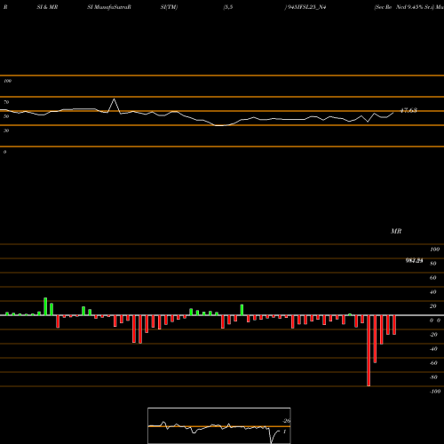This screenshot has width=444, height=444.
Task: Click the 'MR' panel label
Action: pyautogui.click(x=396, y=231)
